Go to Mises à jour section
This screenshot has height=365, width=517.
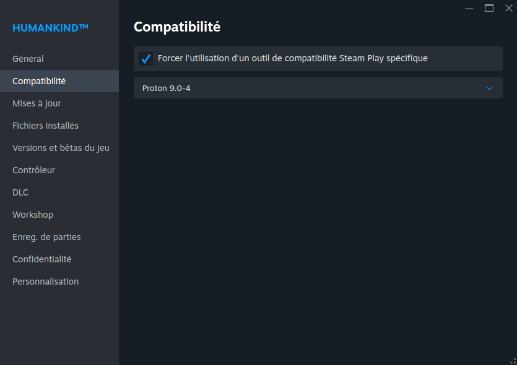point(59,103)
